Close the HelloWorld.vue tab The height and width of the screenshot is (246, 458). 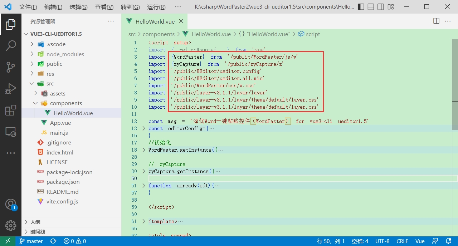coord(181,21)
